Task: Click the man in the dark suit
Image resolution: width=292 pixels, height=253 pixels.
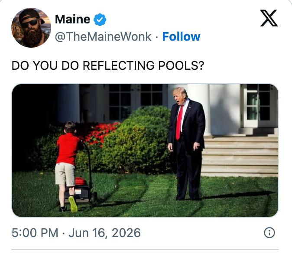Action: pyautogui.click(x=187, y=143)
